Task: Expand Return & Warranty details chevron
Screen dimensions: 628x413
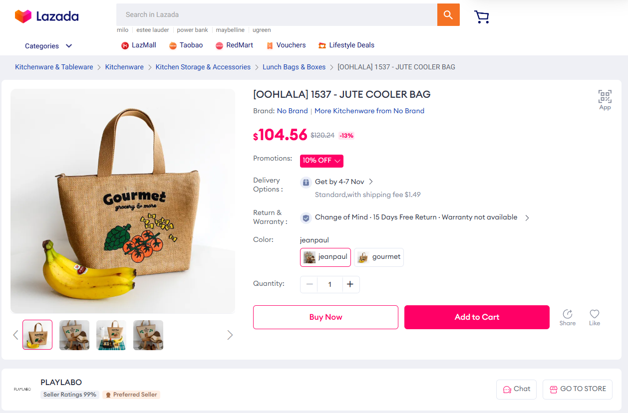Action: pyautogui.click(x=527, y=217)
